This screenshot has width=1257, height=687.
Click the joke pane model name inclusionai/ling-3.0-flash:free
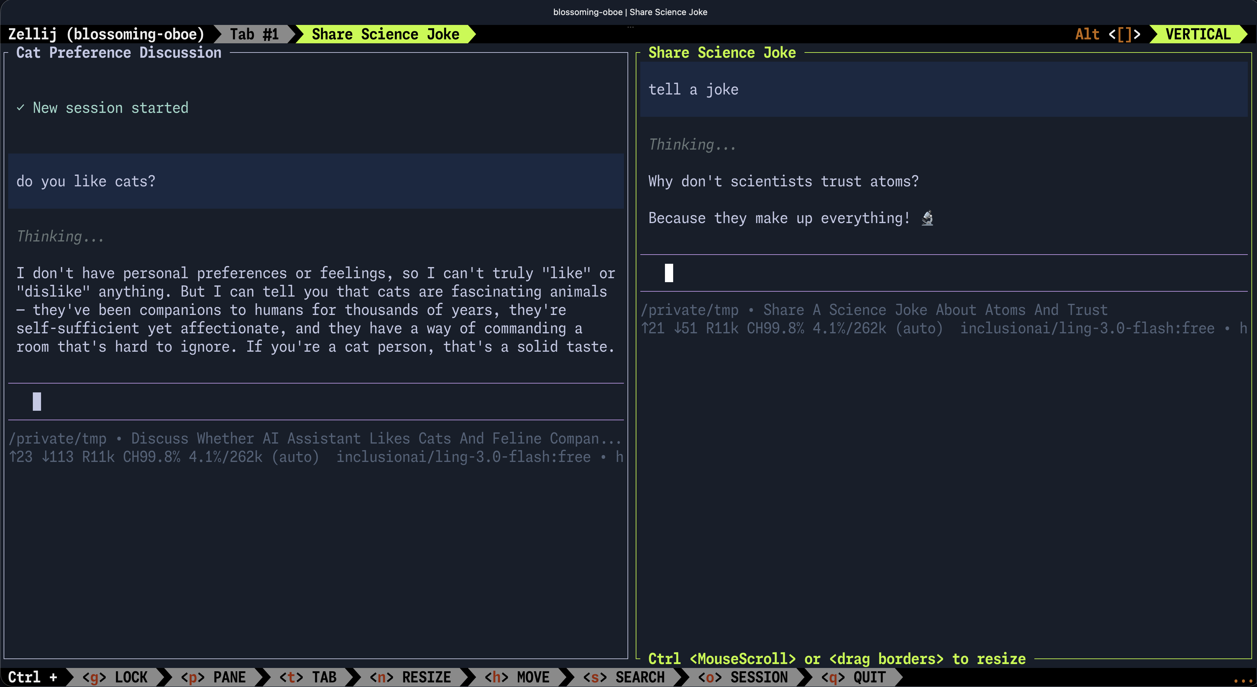[x=1087, y=329]
